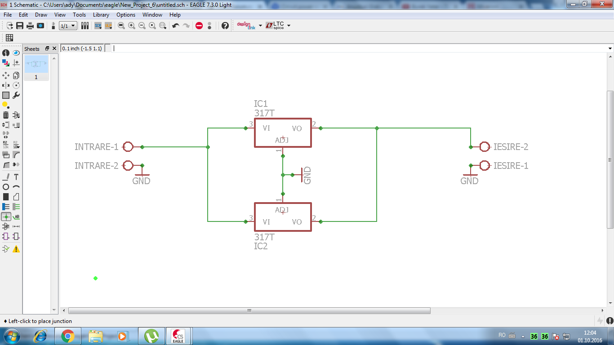This screenshot has height=345, width=614.
Task: Open the sheet selector 1/1 dropdown
Action: coord(68,26)
